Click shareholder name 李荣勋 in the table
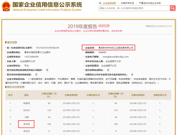This screenshot has height=135, width=177. pos(27,124)
